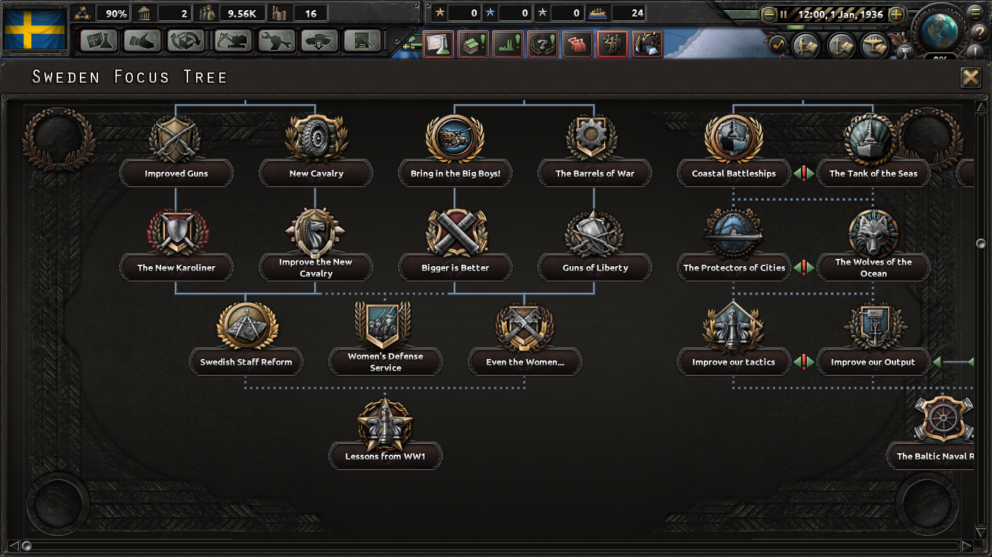Open the air map mode plane icon
Image resolution: width=992 pixels, height=557 pixels.
pos(874,46)
